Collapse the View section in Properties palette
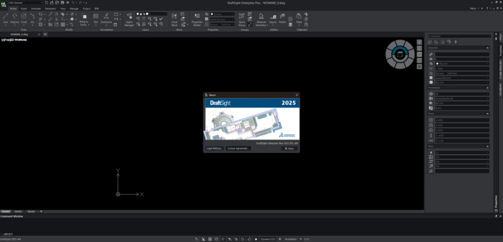Viewport: 503px width, 242px height. (x=488, y=114)
